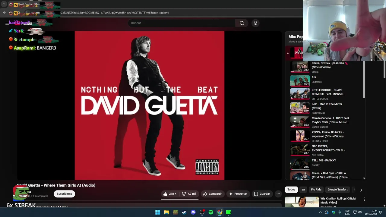Open the YouTube hamburger menu
This screenshot has width=386, height=217.
7,23
